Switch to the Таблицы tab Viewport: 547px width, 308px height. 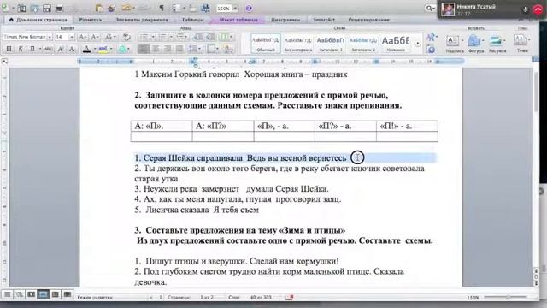(193, 20)
